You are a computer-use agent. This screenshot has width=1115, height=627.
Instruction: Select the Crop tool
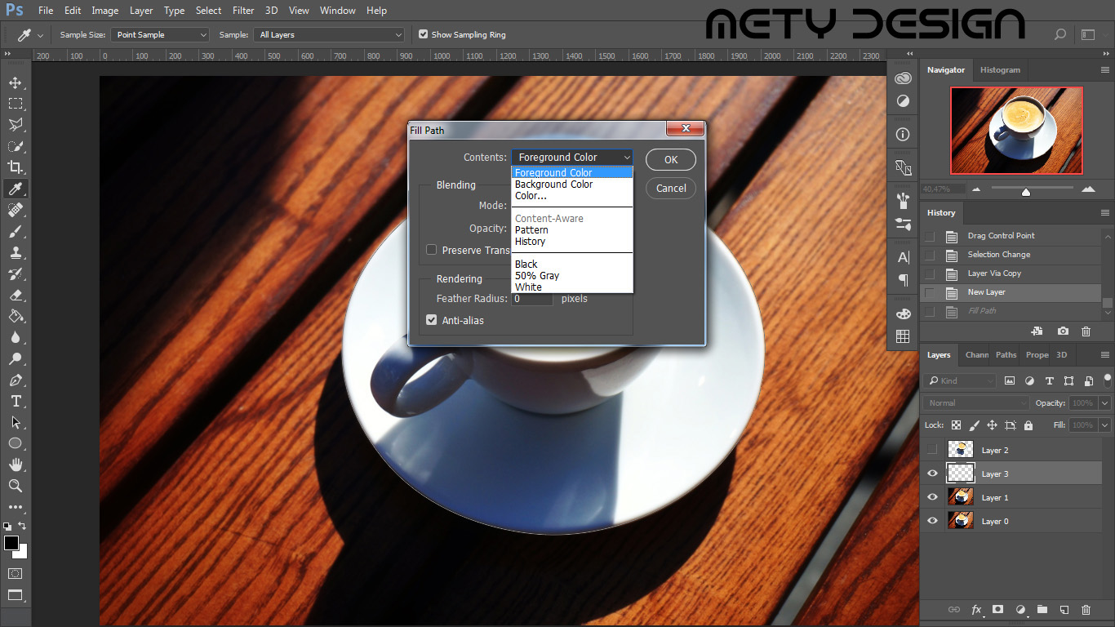[15, 167]
